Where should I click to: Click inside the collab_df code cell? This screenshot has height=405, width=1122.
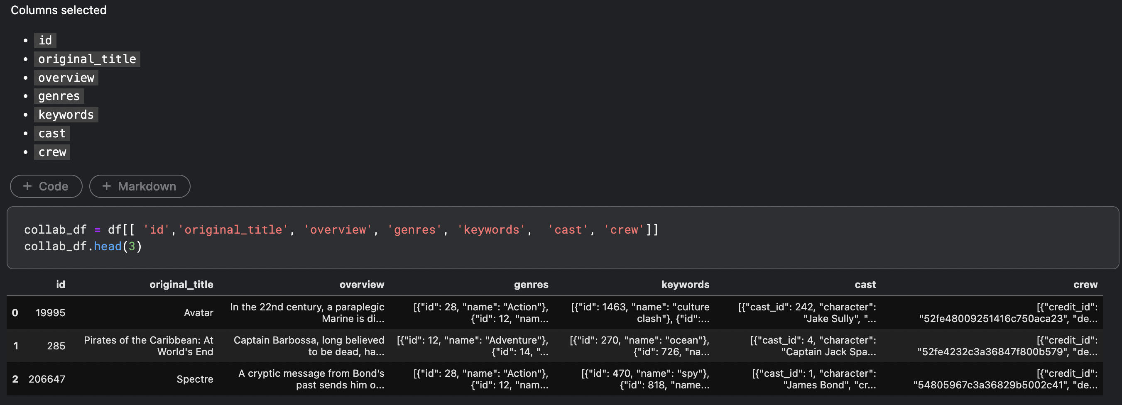pyautogui.click(x=563, y=238)
